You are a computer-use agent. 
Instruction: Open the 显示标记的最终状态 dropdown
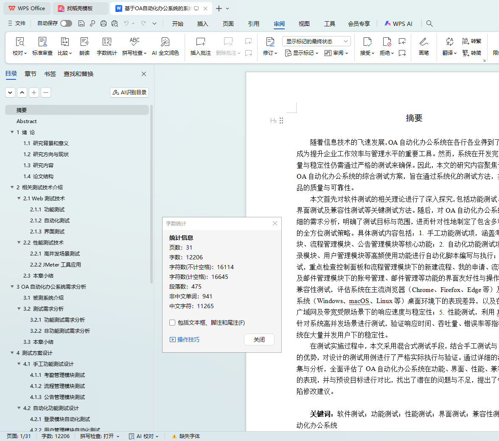pyautogui.click(x=316, y=41)
